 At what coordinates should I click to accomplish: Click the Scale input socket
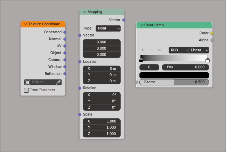80,115
